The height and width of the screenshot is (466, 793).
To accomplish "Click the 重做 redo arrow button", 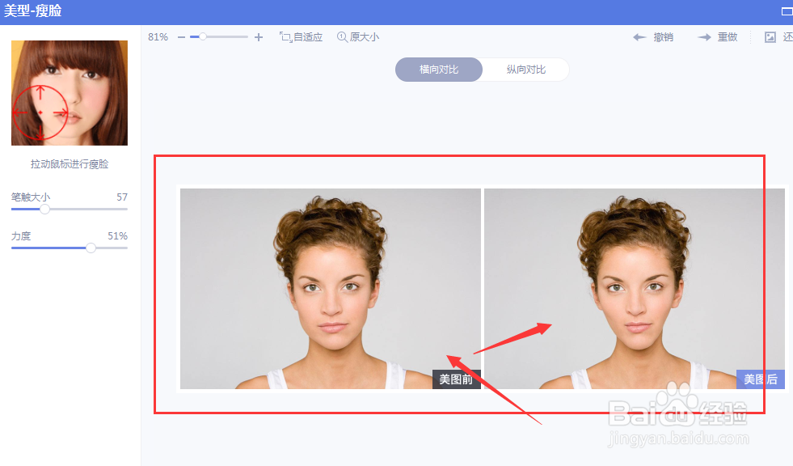I will click(718, 37).
